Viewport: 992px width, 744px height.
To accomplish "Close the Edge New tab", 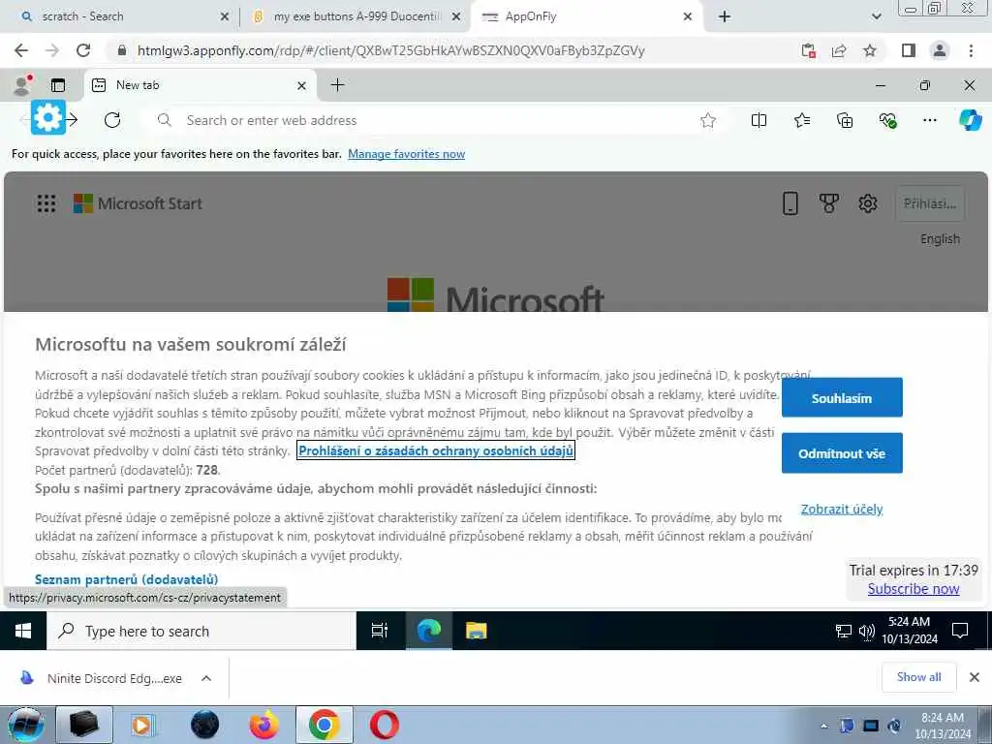I will pyautogui.click(x=302, y=85).
